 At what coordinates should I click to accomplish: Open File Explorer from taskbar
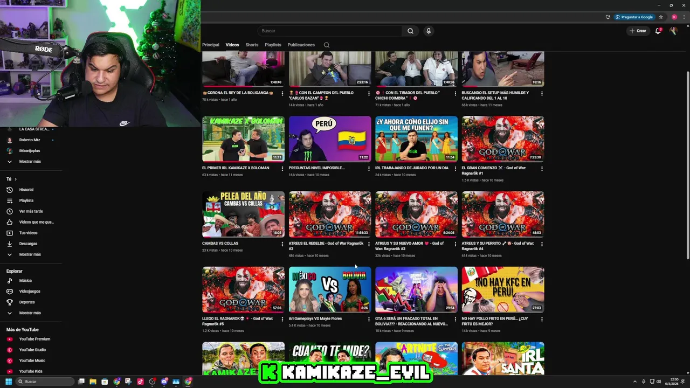pyautogui.click(x=93, y=382)
